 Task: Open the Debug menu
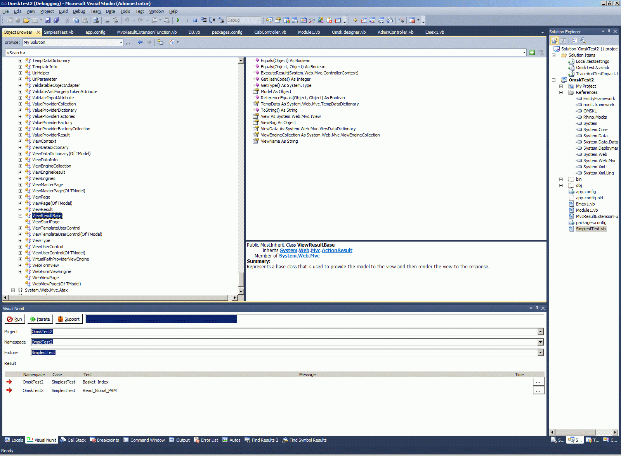point(79,11)
